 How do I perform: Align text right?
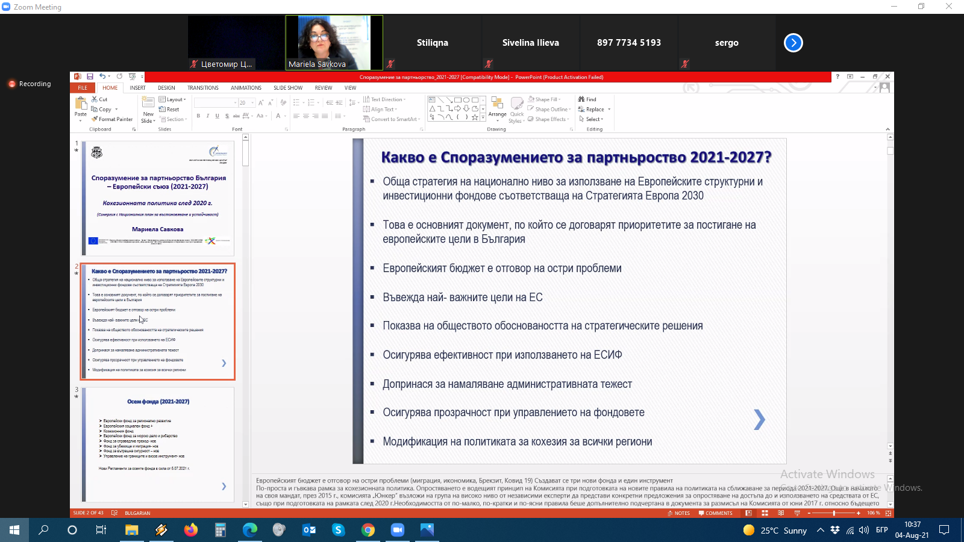click(316, 116)
